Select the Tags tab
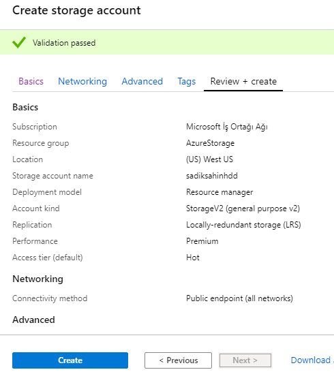Viewport: 334px width, 372px height. (187, 81)
